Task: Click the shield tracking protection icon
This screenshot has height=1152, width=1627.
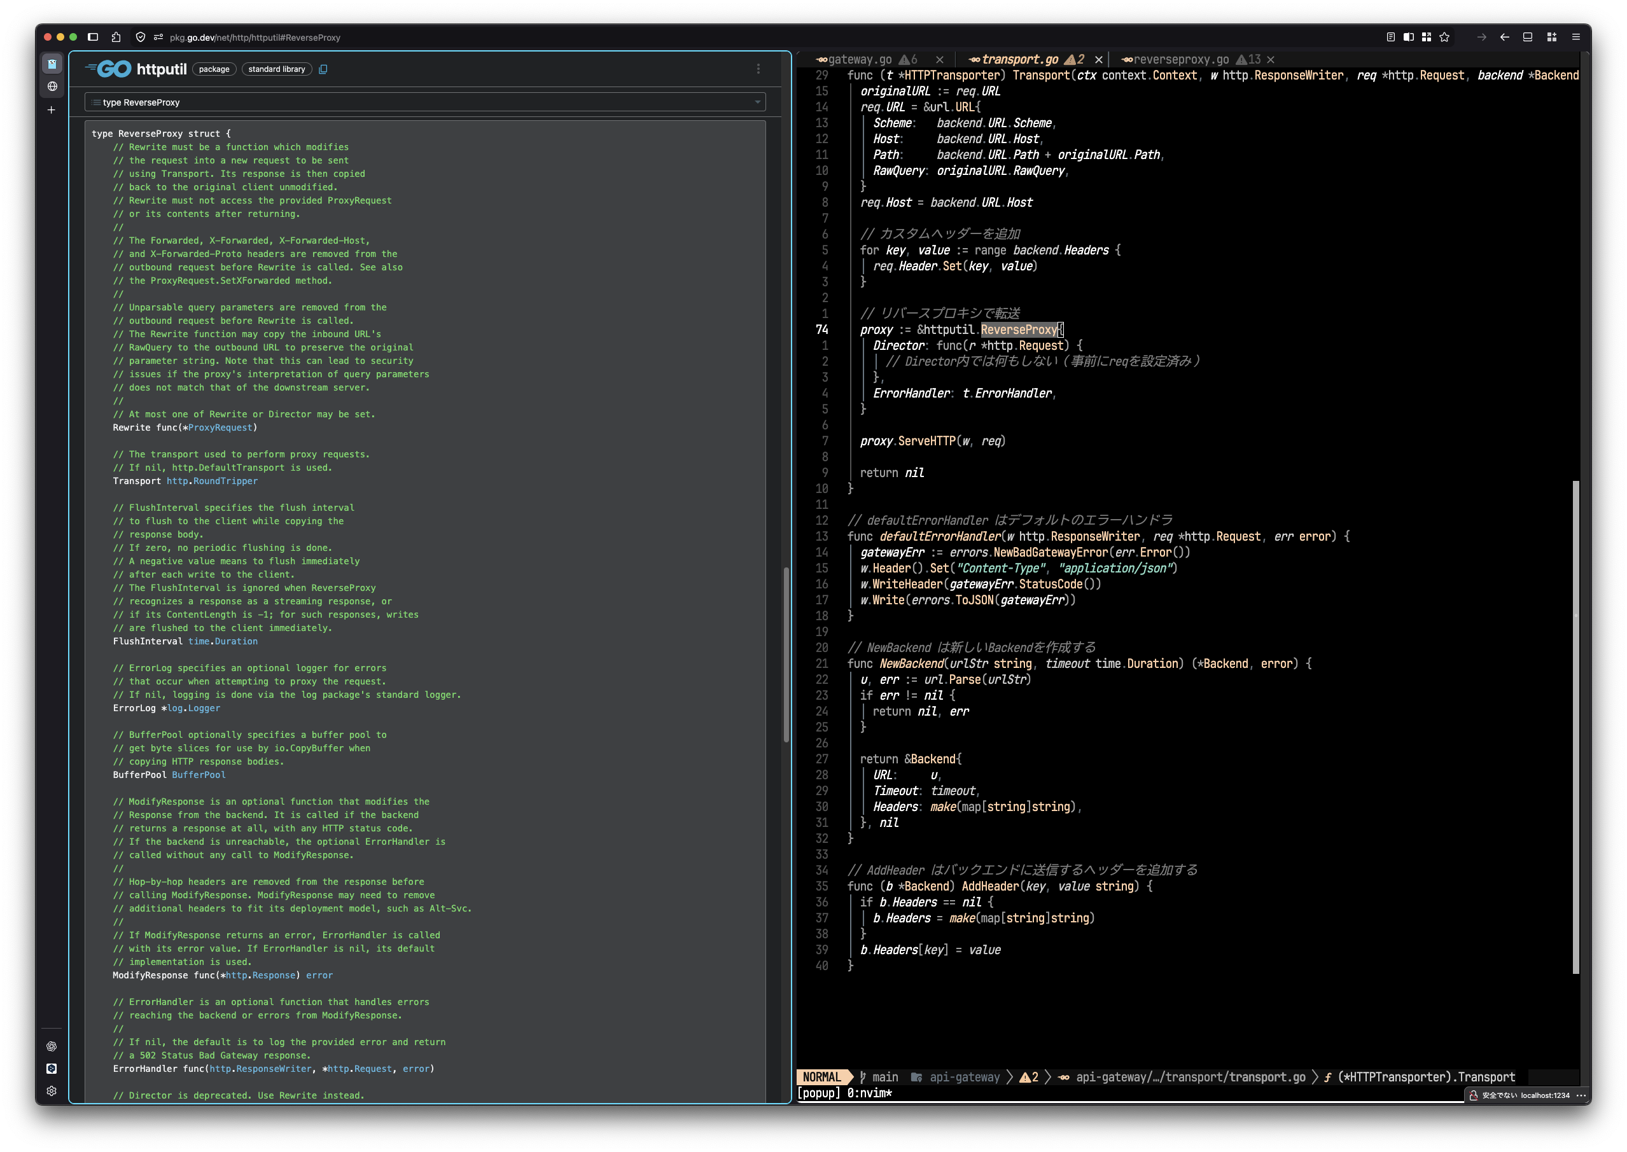Action: click(x=141, y=38)
